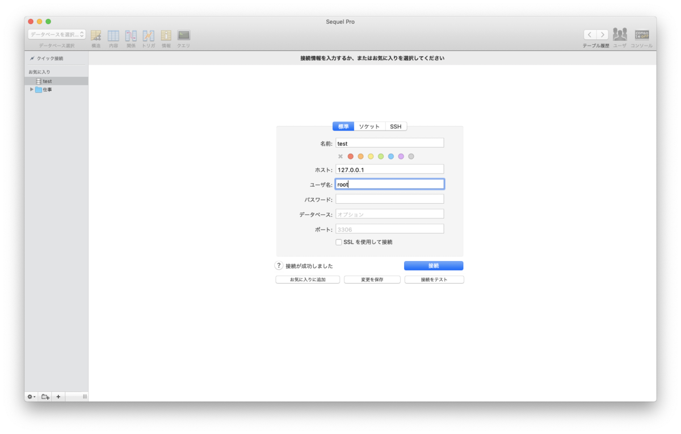Focus the 名前 (Name) field
The height and width of the screenshot is (434, 681).
[x=390, y=143]
